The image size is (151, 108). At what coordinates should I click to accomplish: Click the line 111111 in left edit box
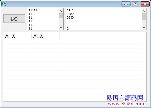pyautogui.click(x=34, y=10)
